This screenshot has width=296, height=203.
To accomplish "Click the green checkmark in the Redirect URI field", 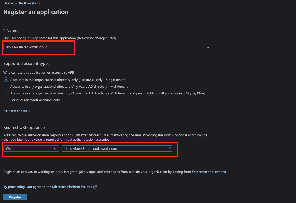I will (x=169, y=148).
